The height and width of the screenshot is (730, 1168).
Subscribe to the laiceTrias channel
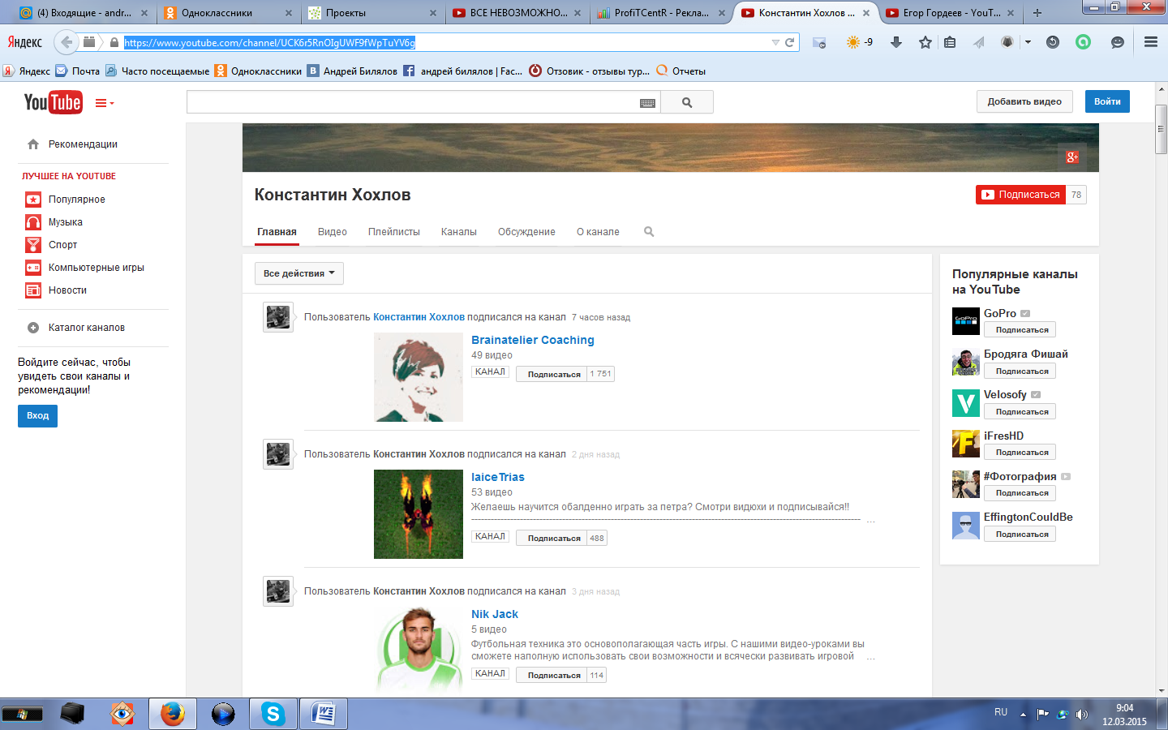(x=552, y=538)
